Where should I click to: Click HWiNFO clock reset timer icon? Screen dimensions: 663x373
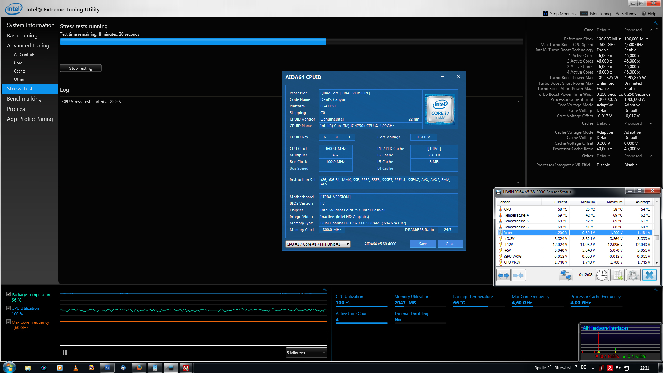click(x=602, y=275)
